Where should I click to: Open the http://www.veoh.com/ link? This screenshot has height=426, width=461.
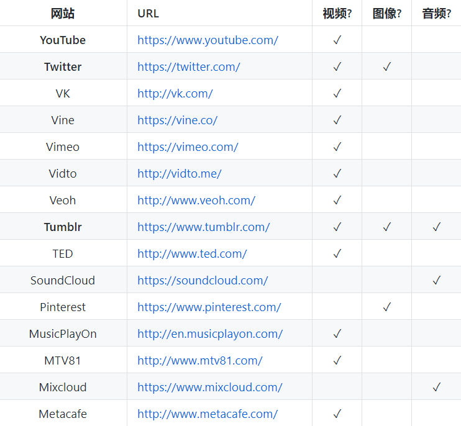coord(196,201)
